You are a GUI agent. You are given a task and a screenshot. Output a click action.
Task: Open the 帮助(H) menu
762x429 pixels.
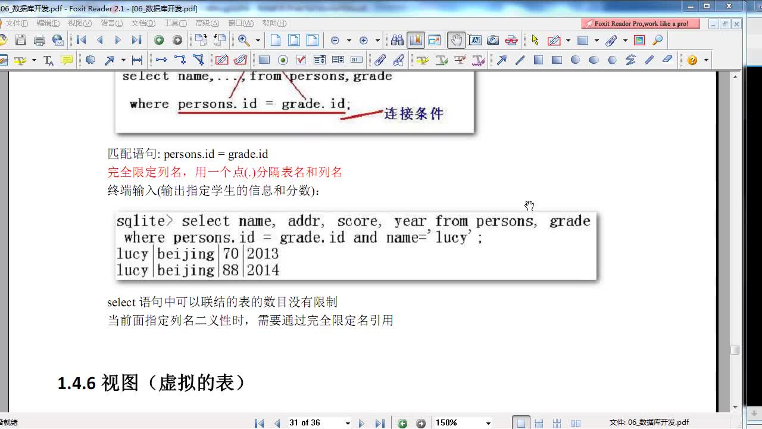[274, 23]
